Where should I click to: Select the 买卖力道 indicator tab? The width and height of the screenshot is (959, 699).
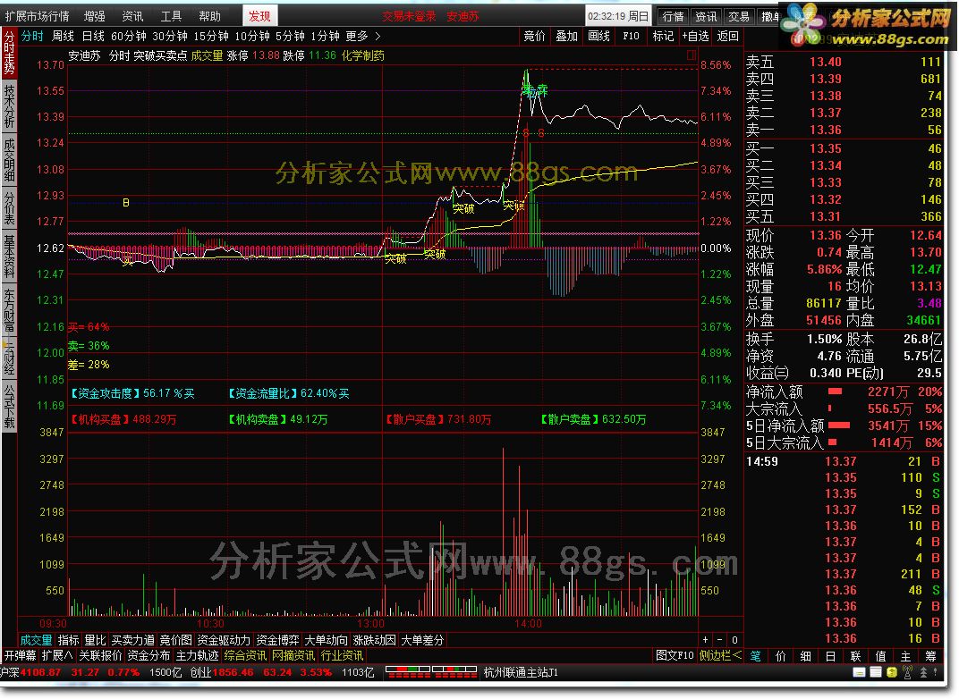132,640
